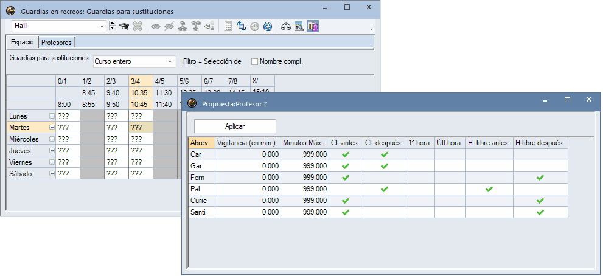The height and width of the screenshot is (276, 603).
Task: Click the H. libre antes checkmark for Pal
Action: coord(489,189)
